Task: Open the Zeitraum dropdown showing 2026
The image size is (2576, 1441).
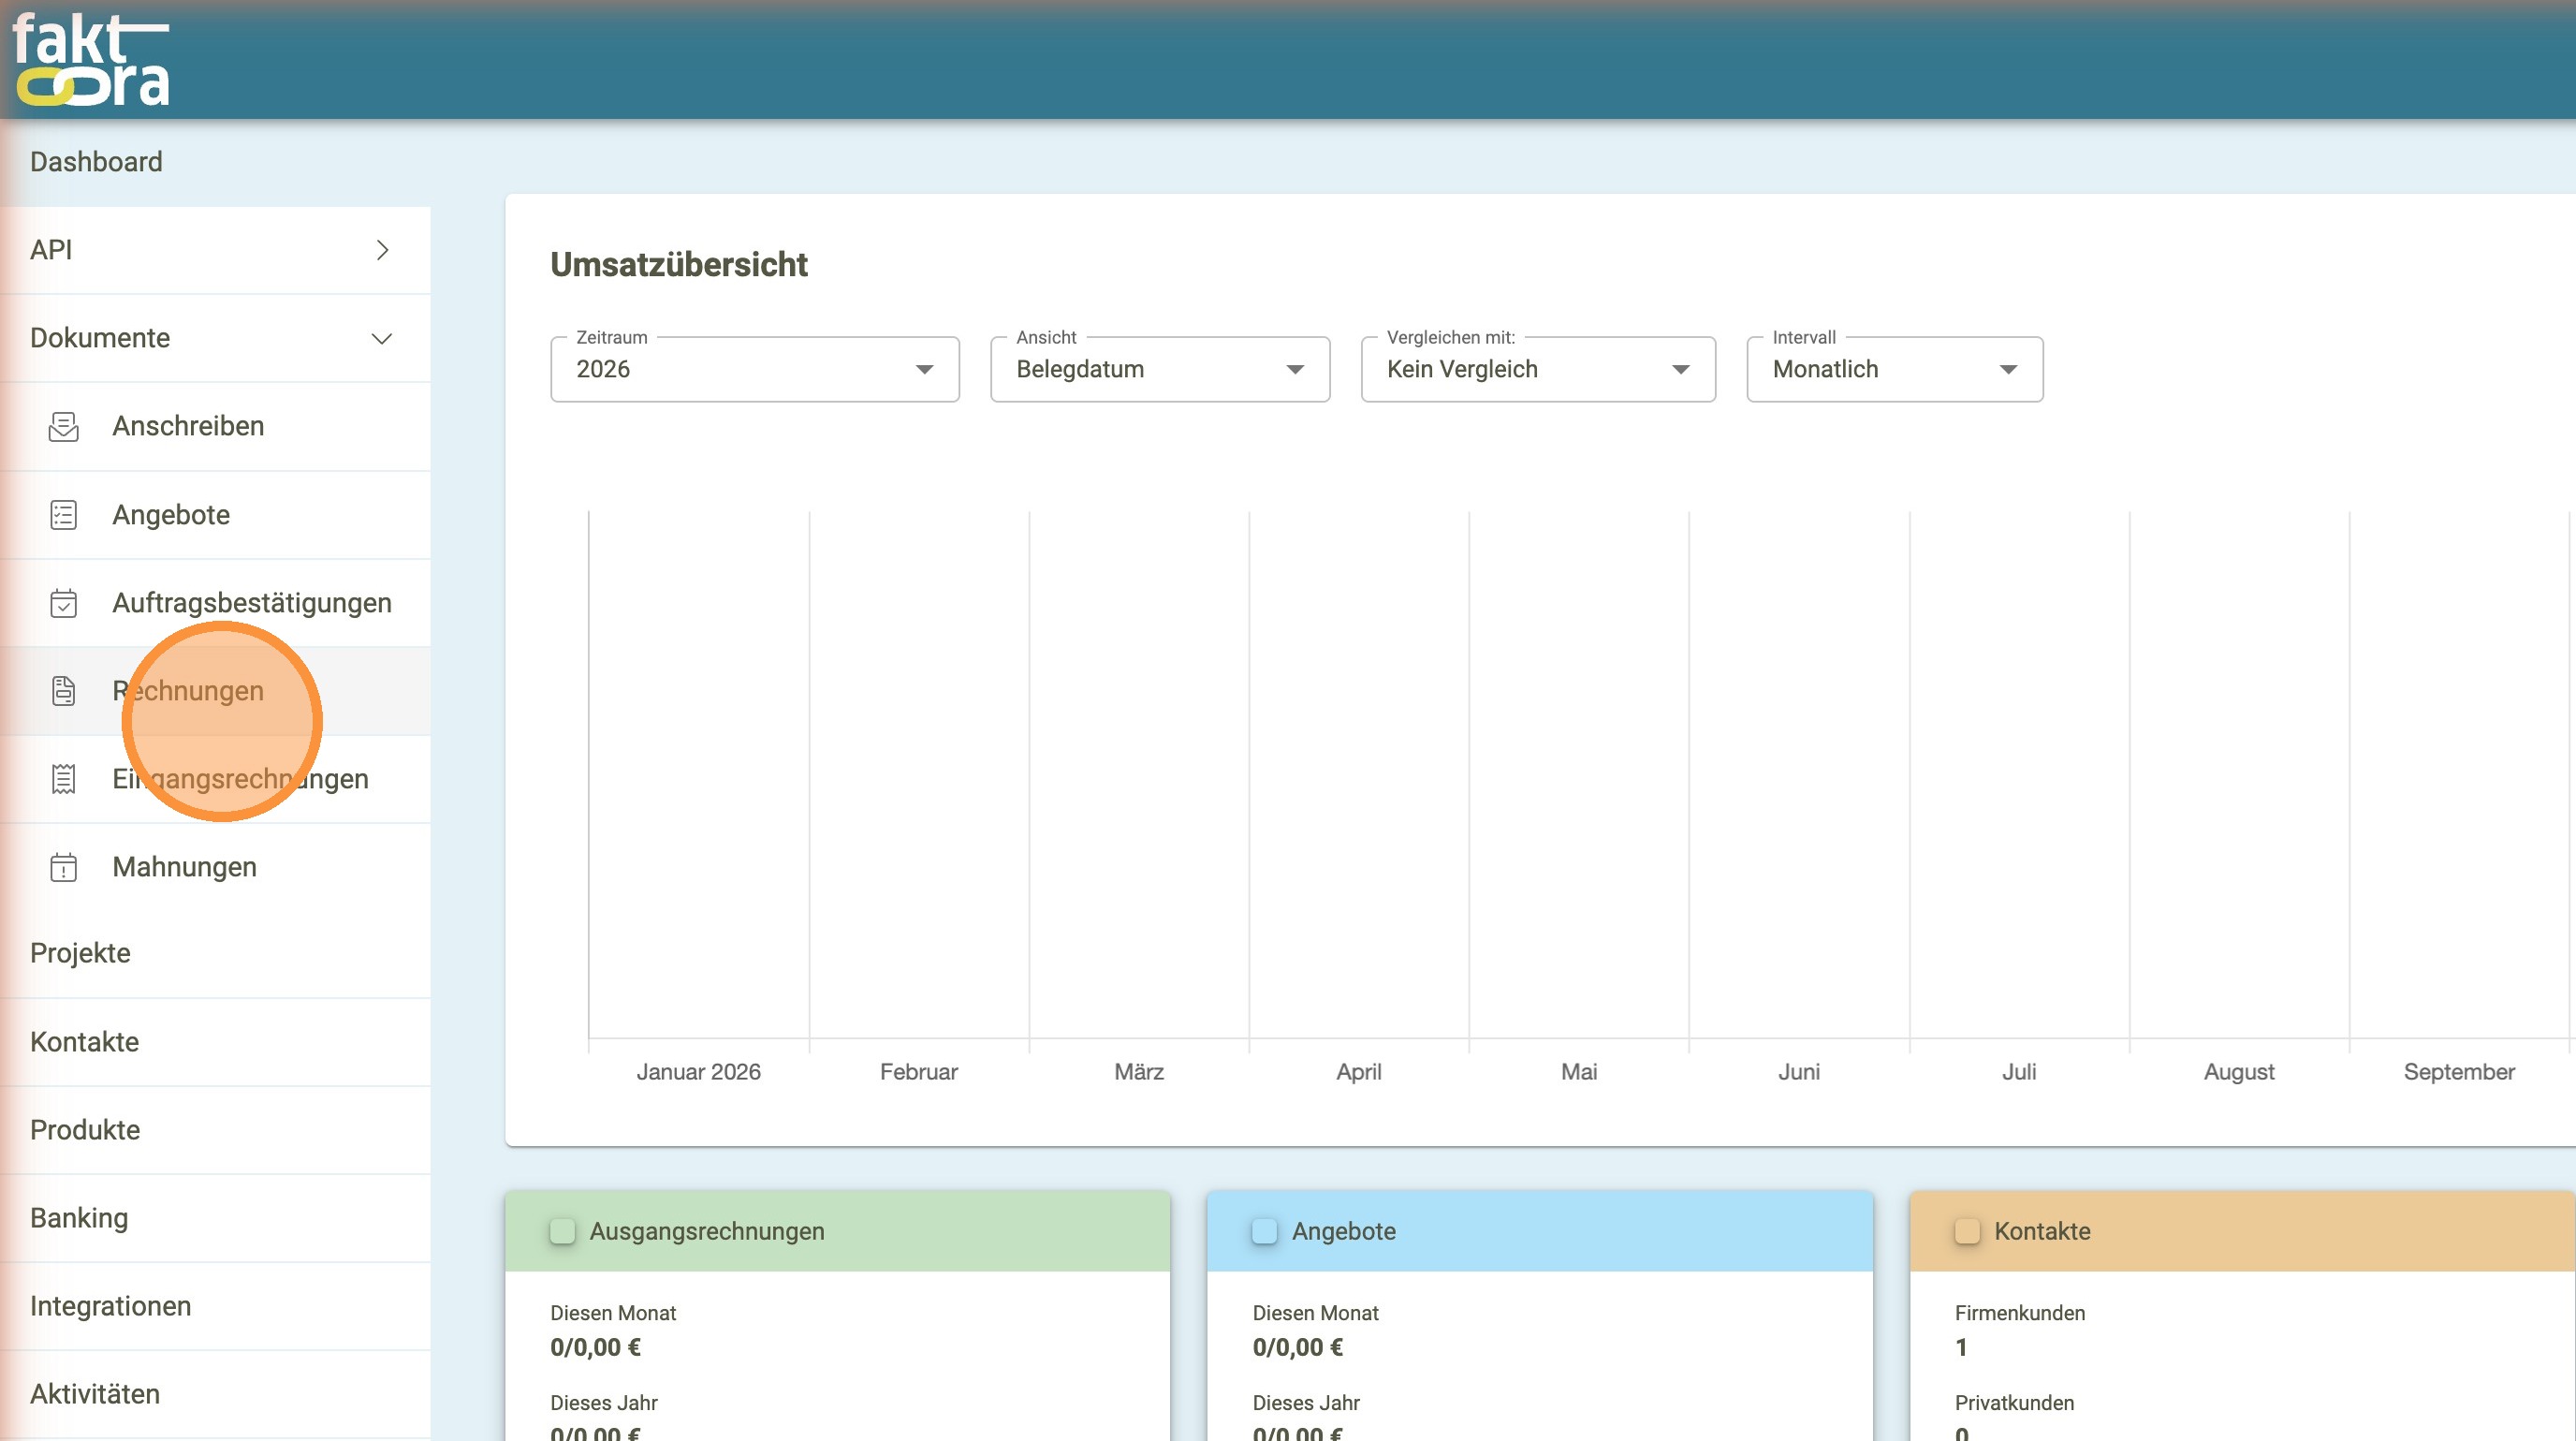Action: [754, 370]
